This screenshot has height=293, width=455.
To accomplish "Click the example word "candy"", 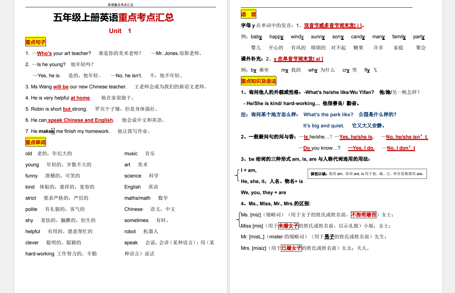I will click(358, 37).
